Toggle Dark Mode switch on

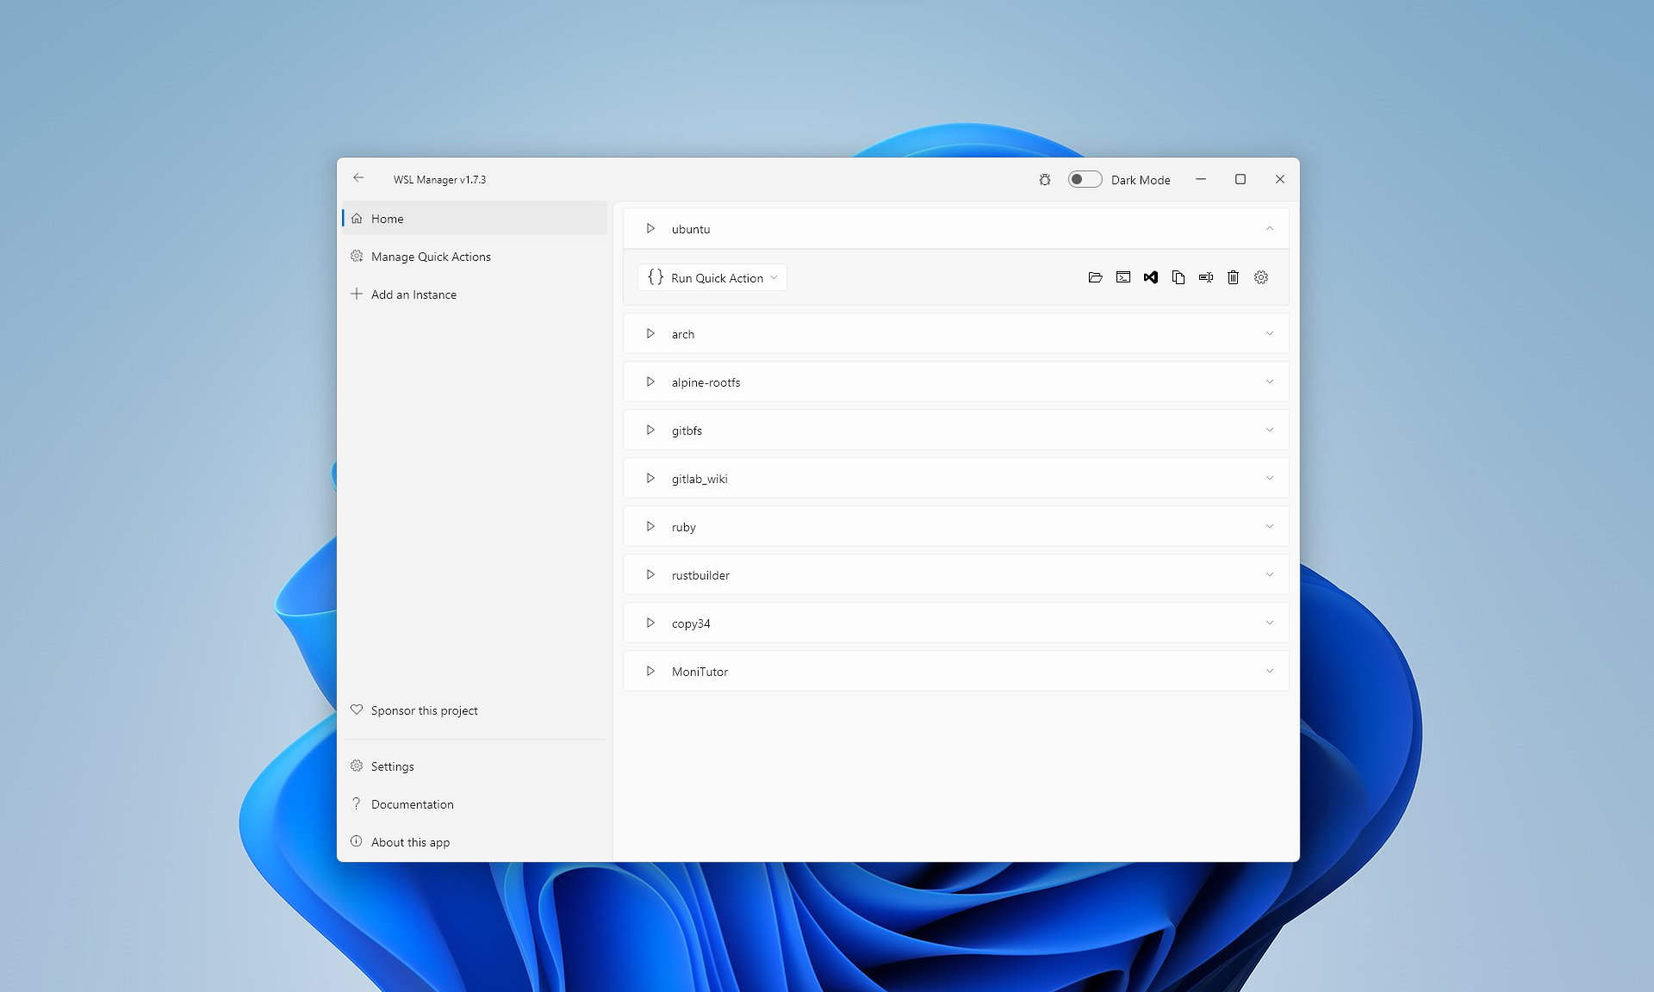1084,178
